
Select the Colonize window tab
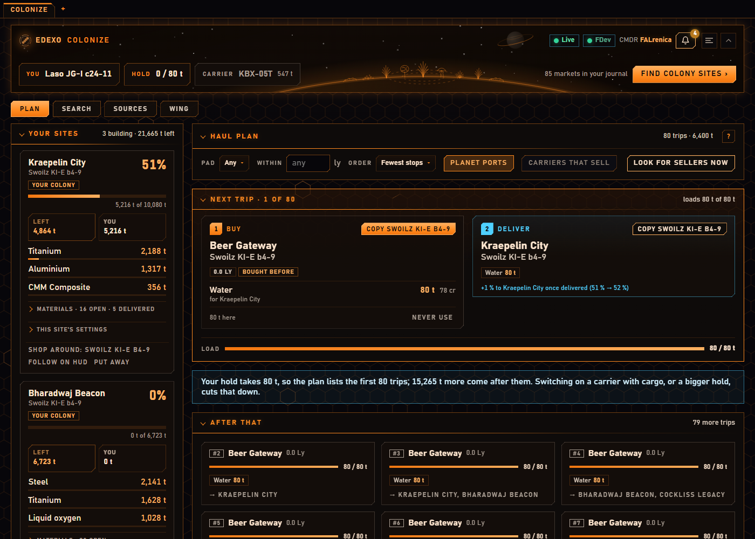(x=29, y=10)
